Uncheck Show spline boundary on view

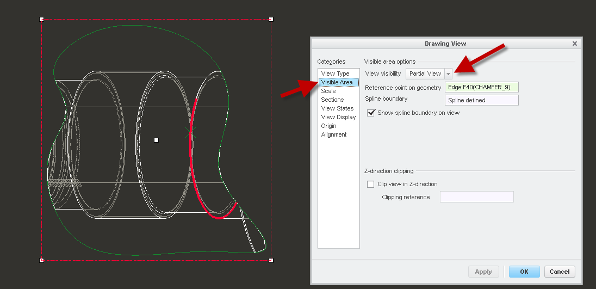371,113
